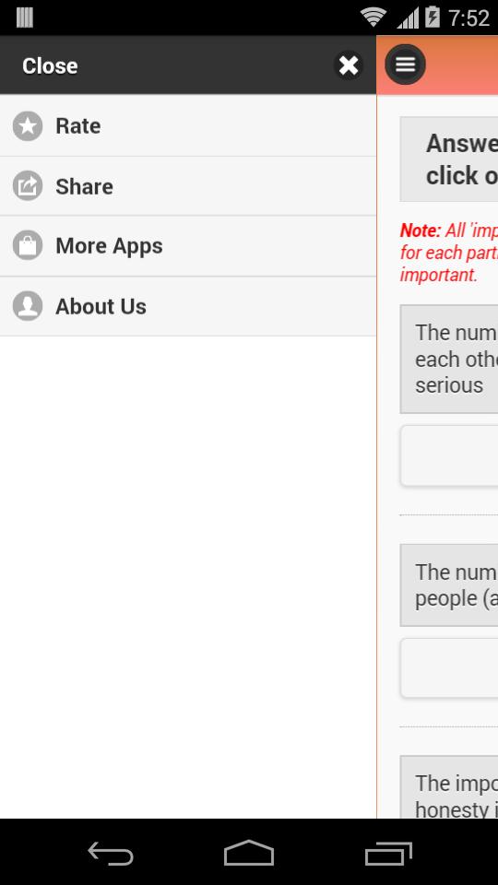Tap the hamburger menu button

[406, 65]
